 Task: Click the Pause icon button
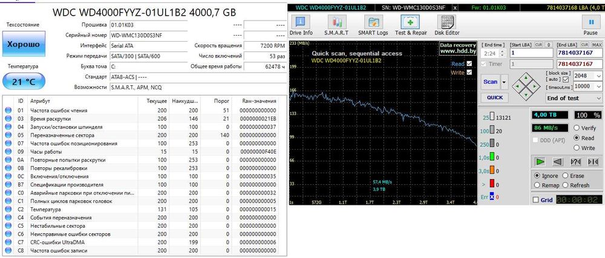pos(590,22)
